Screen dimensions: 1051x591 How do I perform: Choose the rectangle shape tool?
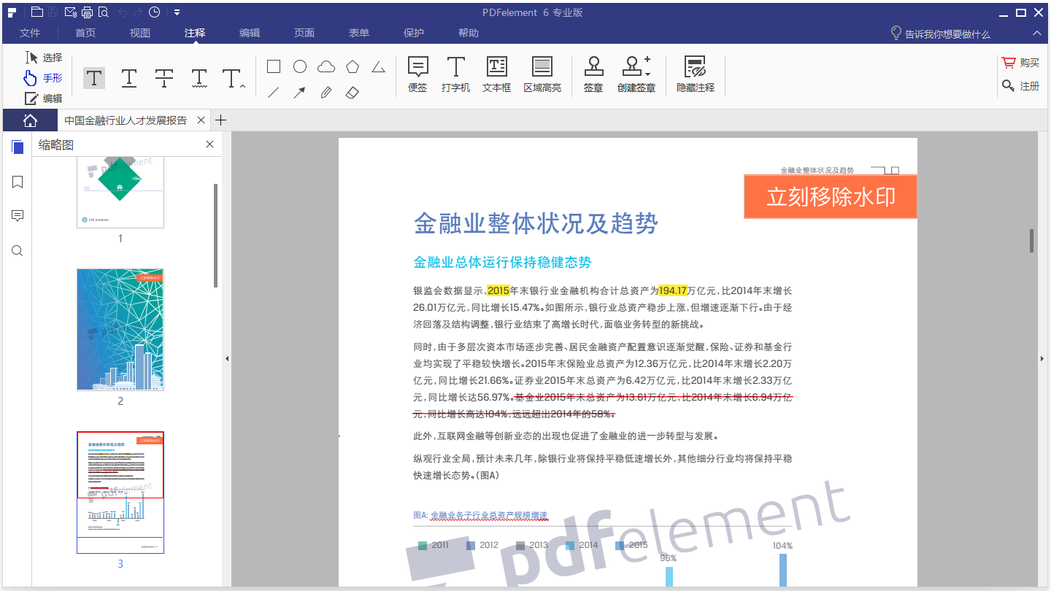point(274,67)
